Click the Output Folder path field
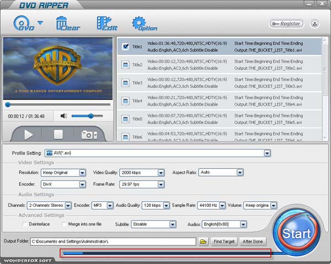 pos(113,241)
